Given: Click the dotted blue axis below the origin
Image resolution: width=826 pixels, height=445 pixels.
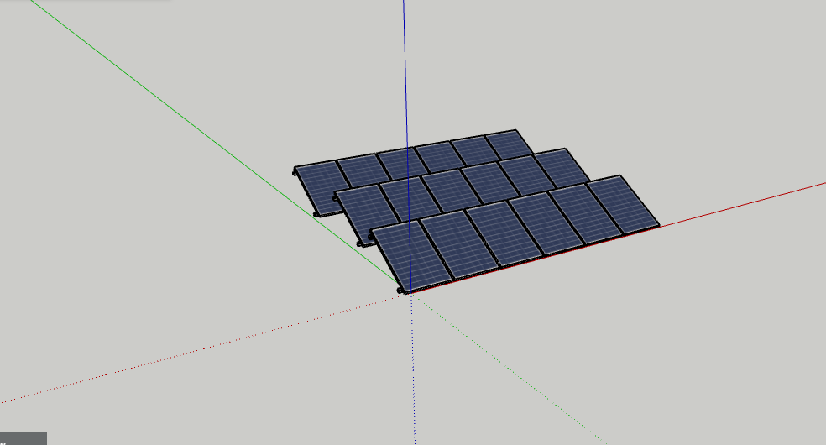Looking at the screenshot, I should [413, 378].
